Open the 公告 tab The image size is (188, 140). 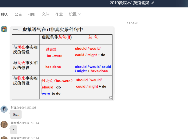point(18,14)
